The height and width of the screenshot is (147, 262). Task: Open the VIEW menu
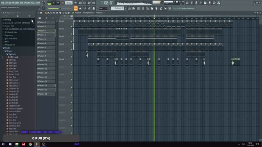(22, 3)
